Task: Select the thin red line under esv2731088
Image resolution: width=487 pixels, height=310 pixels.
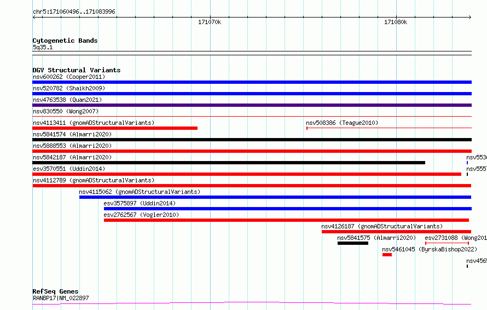Action: [447, 243]
